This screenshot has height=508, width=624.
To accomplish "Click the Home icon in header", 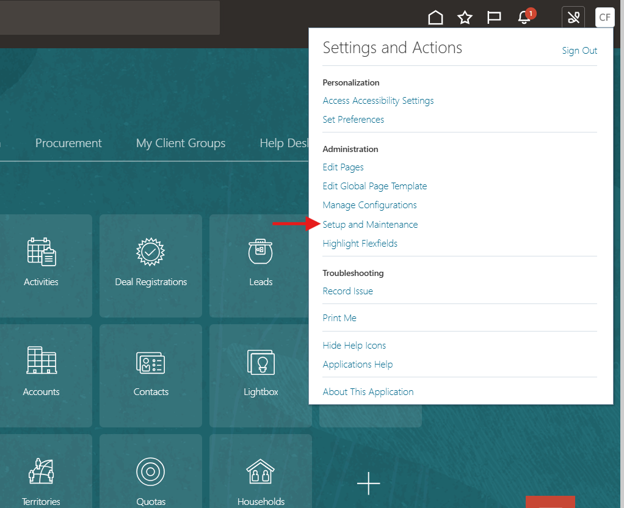I will (x=435, y=18).
